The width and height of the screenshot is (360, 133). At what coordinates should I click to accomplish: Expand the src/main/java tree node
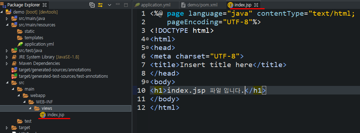[7, 18]
